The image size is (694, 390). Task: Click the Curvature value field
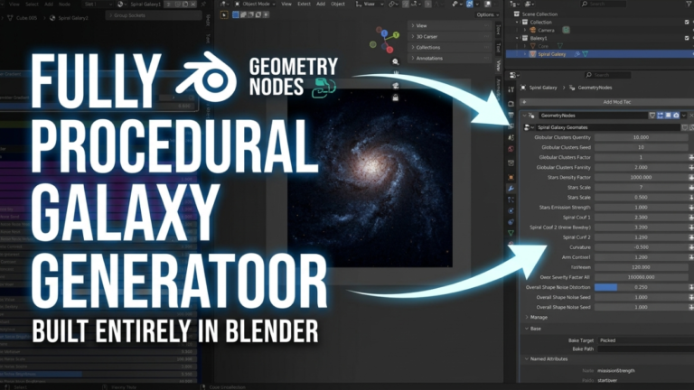(642, 247)
